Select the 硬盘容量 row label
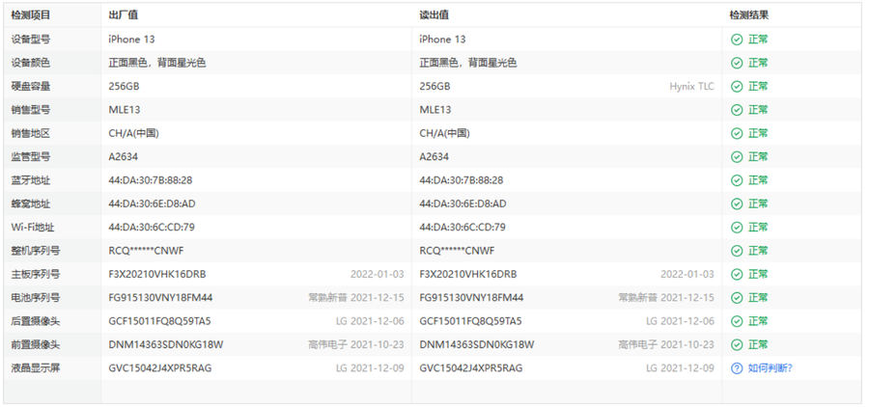The image size is (869, 407). 31,87
